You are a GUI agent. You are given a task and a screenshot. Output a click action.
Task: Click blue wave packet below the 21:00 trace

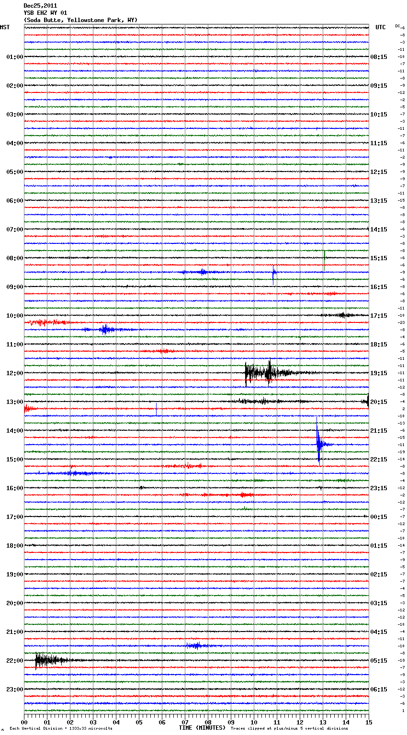pyautogui.click(x=196, y=646)
